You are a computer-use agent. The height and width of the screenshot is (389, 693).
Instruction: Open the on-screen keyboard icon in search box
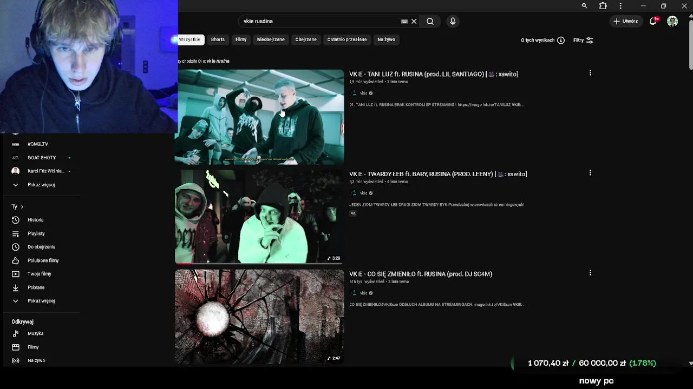[x=404, y=21]
